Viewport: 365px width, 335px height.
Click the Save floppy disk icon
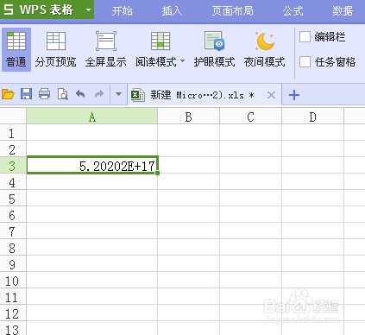pyautogui.click(x=26, y=94)
